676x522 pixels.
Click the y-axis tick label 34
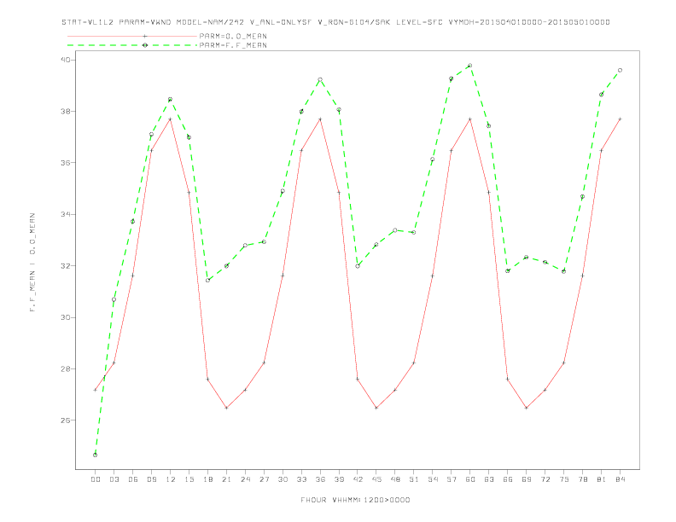click(66, 214)
